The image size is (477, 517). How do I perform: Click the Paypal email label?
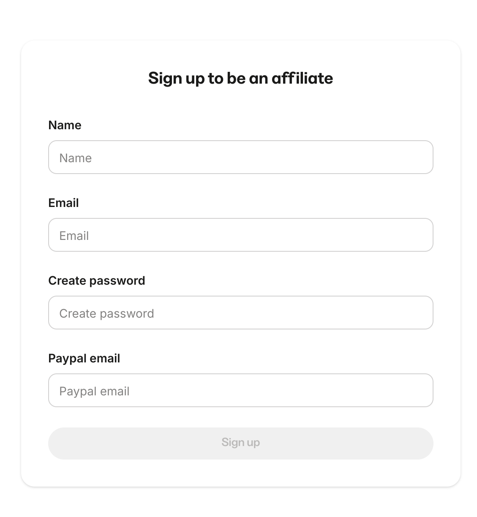point(84,358)
